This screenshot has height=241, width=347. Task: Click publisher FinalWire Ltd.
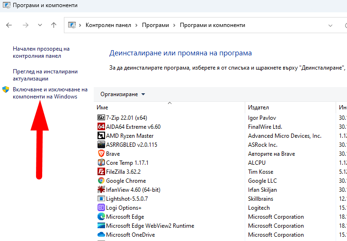coord(265,127)
